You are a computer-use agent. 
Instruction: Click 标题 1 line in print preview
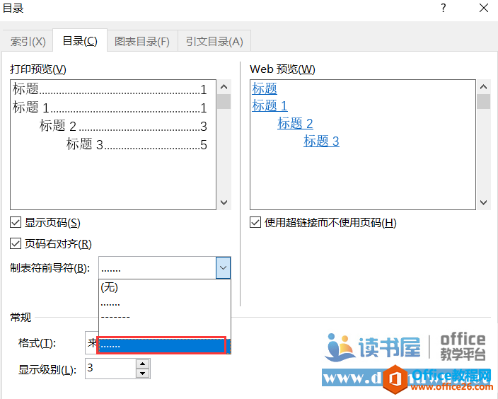(x=110, y=108)
